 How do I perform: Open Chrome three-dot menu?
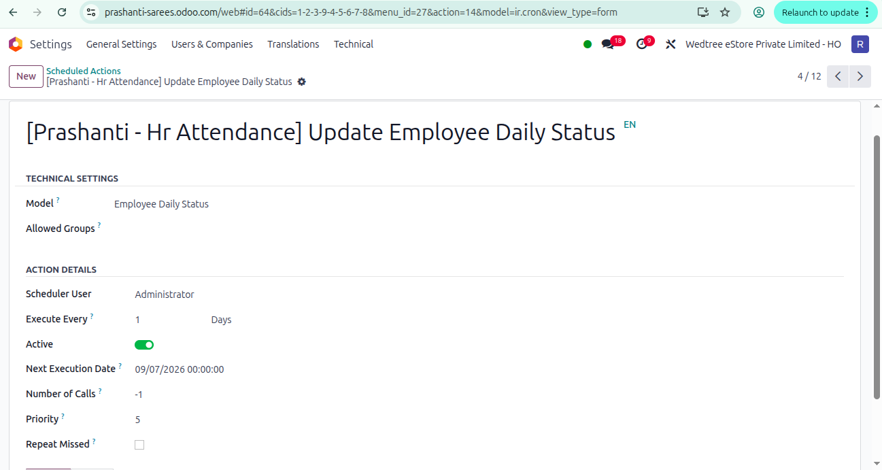click(x=867, y=12)
